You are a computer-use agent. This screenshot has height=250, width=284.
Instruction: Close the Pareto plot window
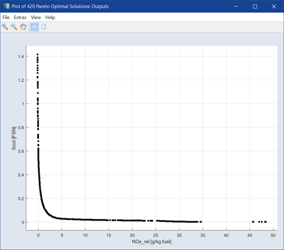click(x=274, y=6)
